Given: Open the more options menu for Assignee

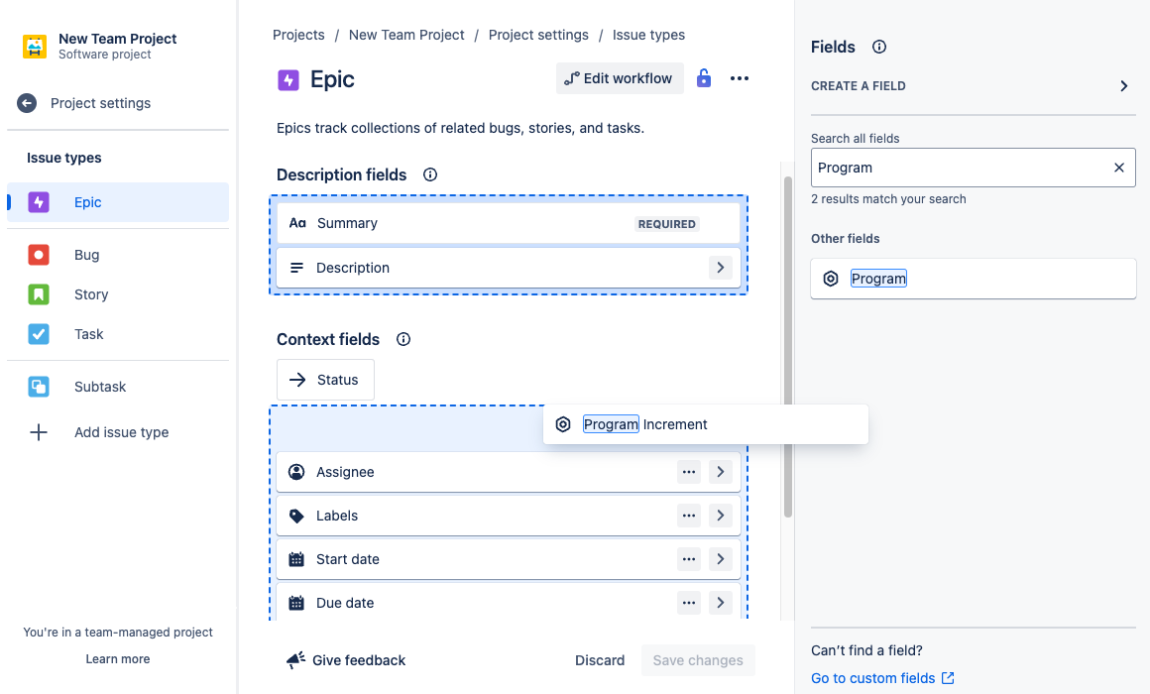Looking at the screenshot, I should pos(689,472).
